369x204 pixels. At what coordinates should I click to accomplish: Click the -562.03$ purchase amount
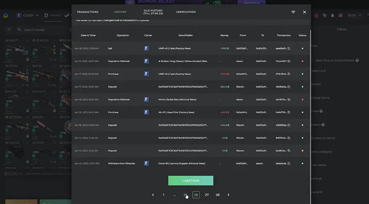click(x=224, y=74)
